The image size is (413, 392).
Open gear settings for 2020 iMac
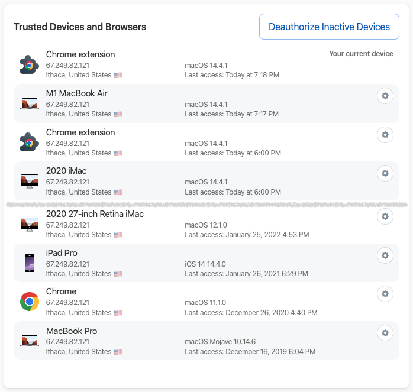[x=385, y=173]
